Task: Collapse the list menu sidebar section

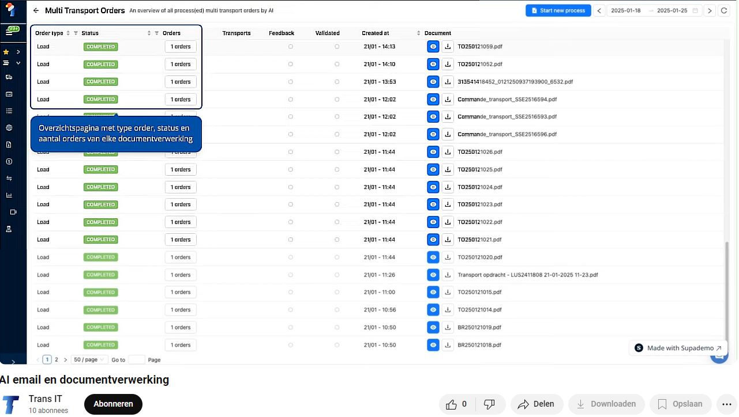Action: point(18,63)
